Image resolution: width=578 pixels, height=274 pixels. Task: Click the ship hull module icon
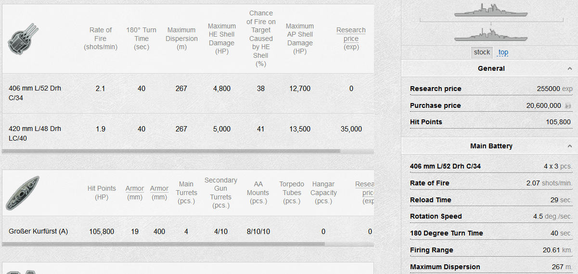[x=23, y=193]
